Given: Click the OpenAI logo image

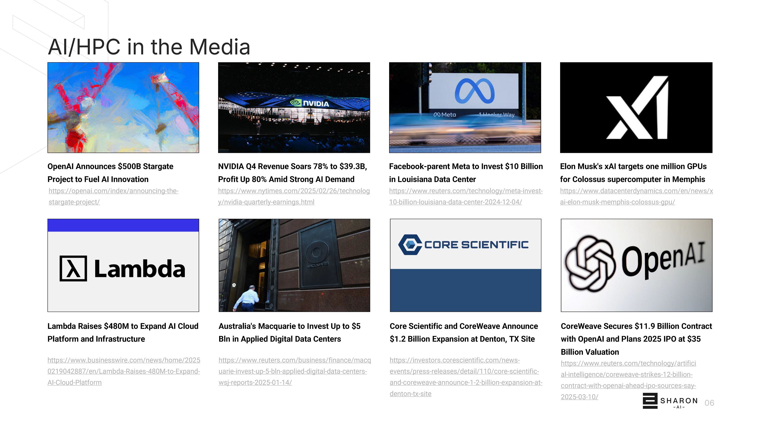Looking at the screenshot, I should coord(636,265).
